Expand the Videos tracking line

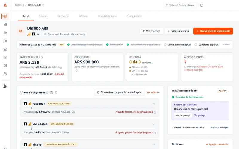pos(154,145)
